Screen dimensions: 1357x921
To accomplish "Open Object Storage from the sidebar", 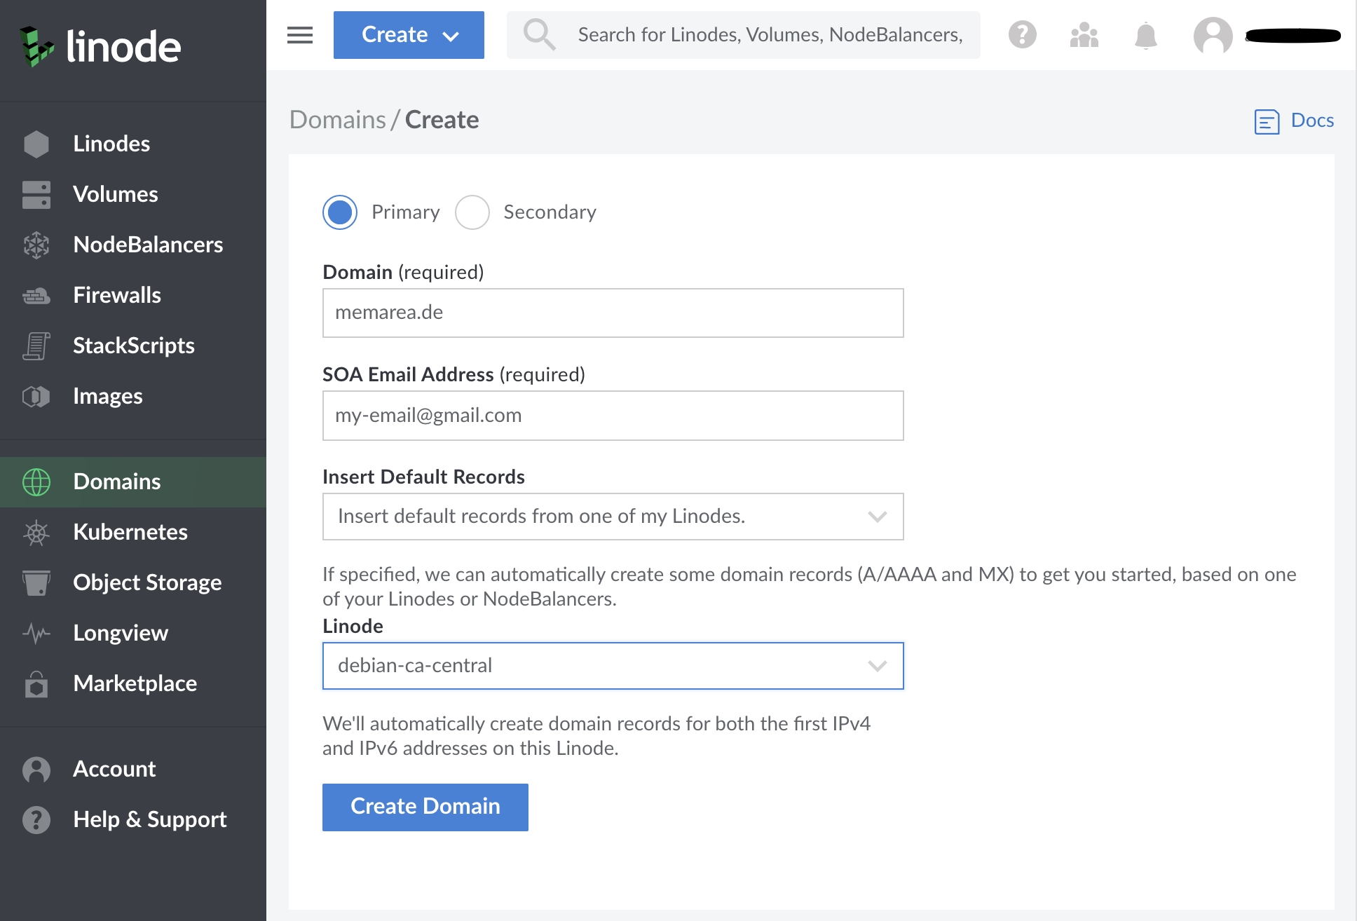I will pos(146,582).
